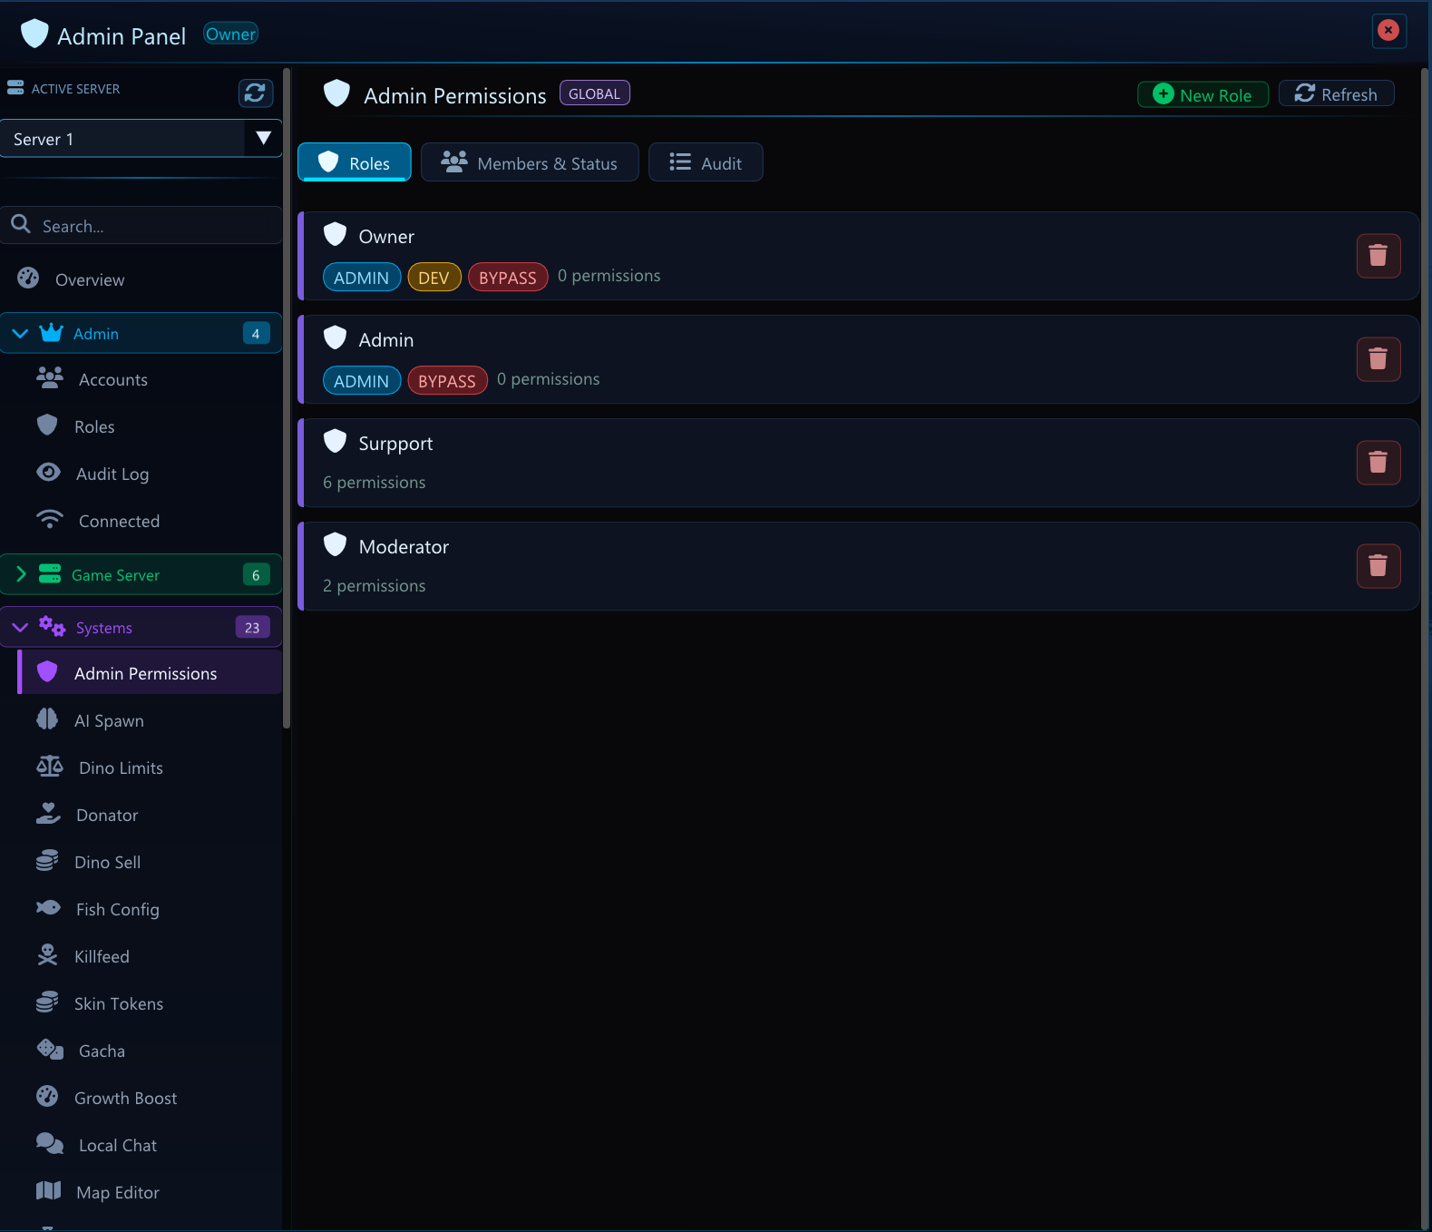Click the Systems count badge 23
The width and height of the screenshot is (1432, 1232).
[x=252, y=627]
